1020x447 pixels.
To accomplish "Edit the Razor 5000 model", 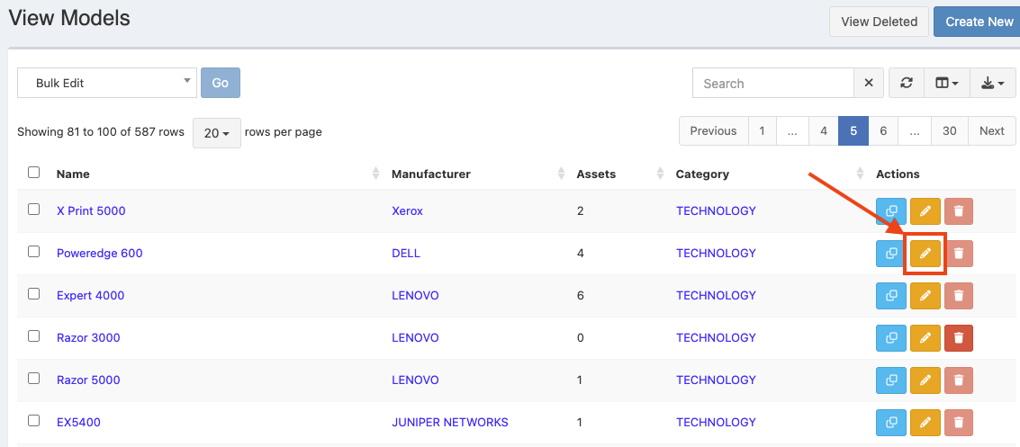I will coord(925,380).
